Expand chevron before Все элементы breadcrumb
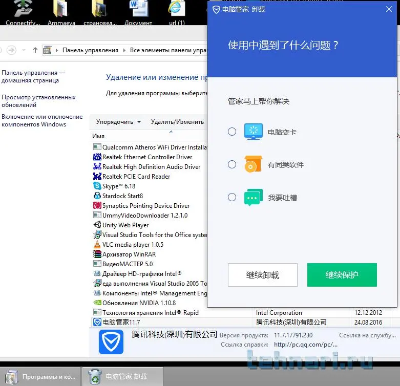The image size is (400, 386). [124, 50]
